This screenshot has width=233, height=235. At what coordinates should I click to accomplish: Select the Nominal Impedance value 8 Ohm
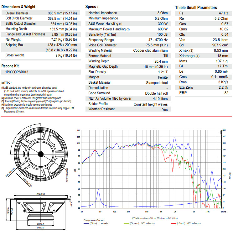coord(163,13)
